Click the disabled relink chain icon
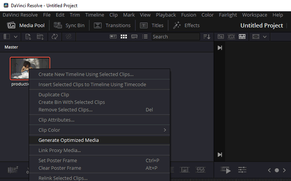 69,37
